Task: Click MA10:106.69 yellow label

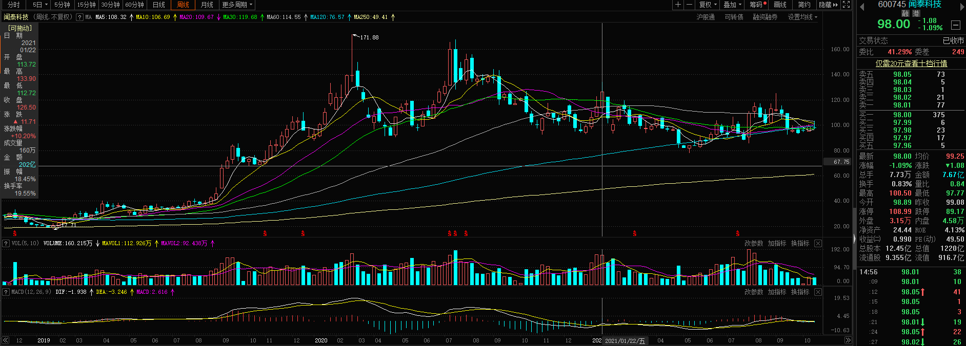Action: coord(153,17)
